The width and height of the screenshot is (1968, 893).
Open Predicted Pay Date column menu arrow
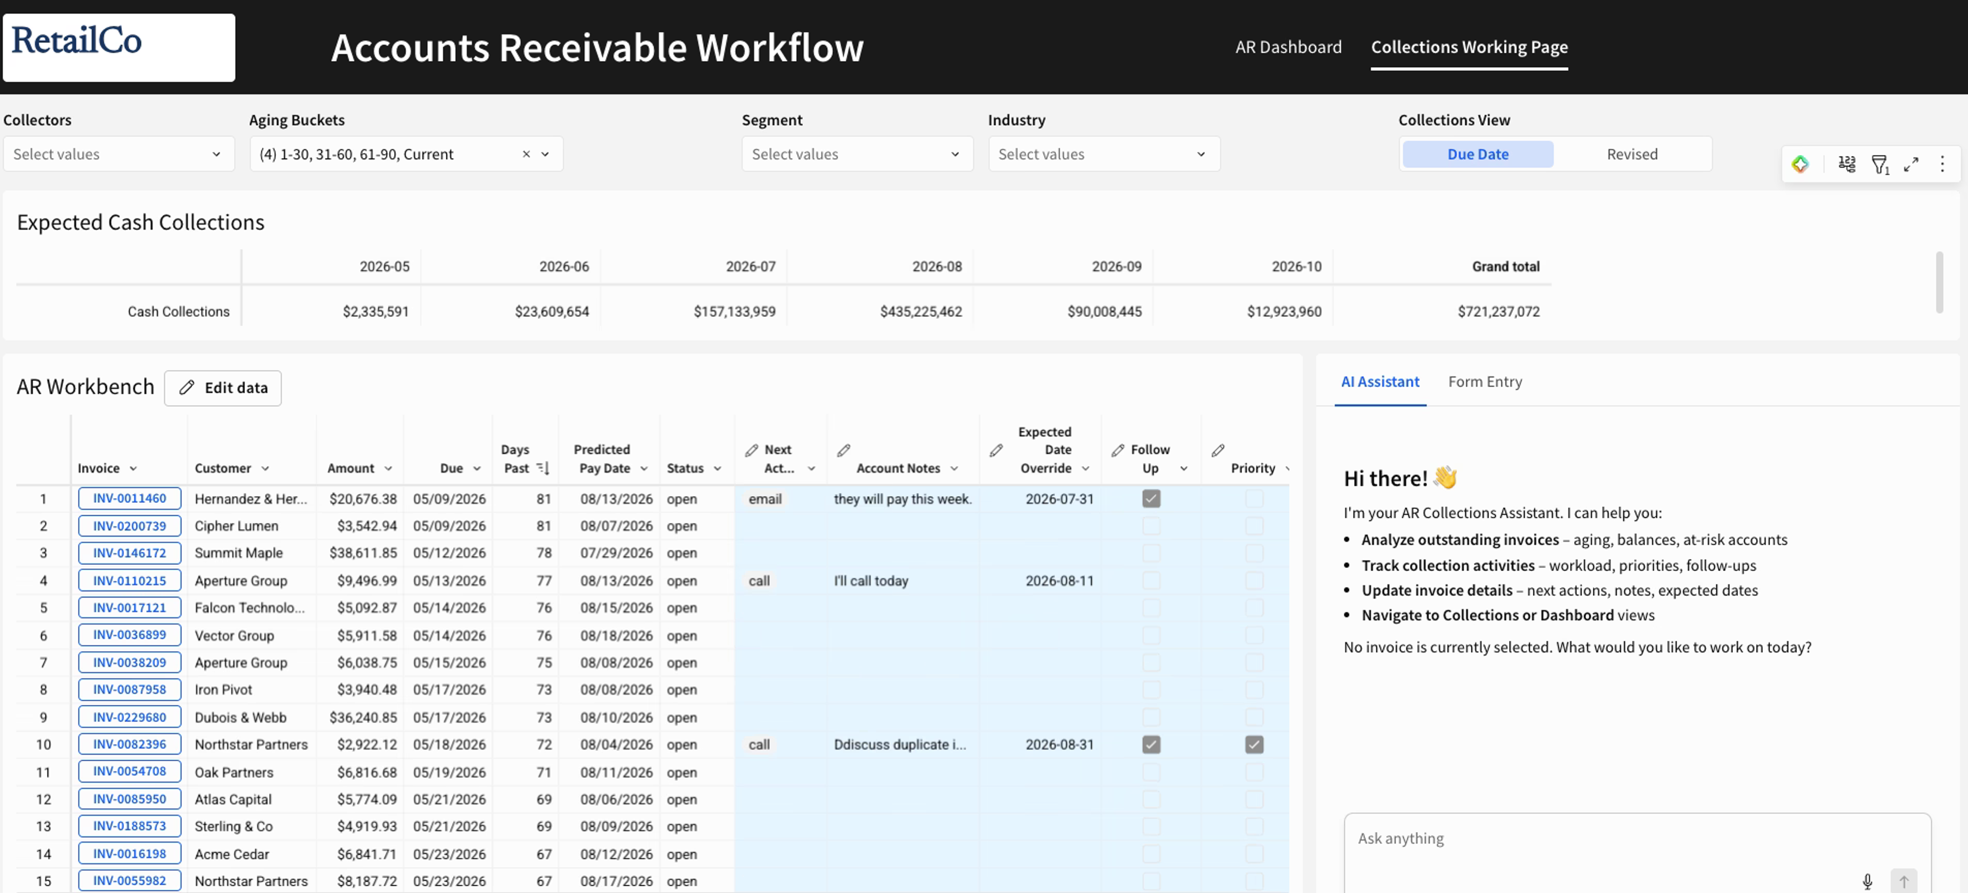(x=644, y=468)
